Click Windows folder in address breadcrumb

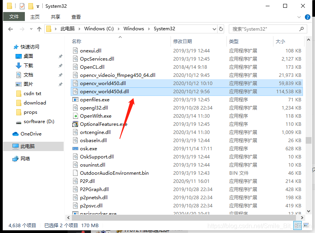(134, 29)
